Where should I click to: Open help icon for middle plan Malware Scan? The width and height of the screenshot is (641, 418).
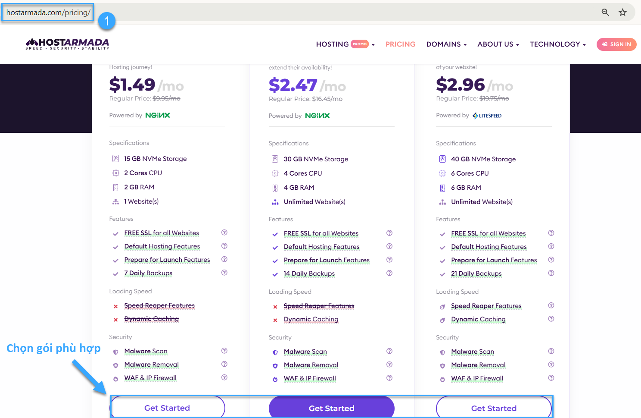pos(389,351)
